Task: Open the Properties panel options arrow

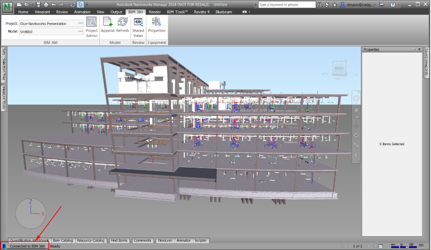Action: click(414, 49)
